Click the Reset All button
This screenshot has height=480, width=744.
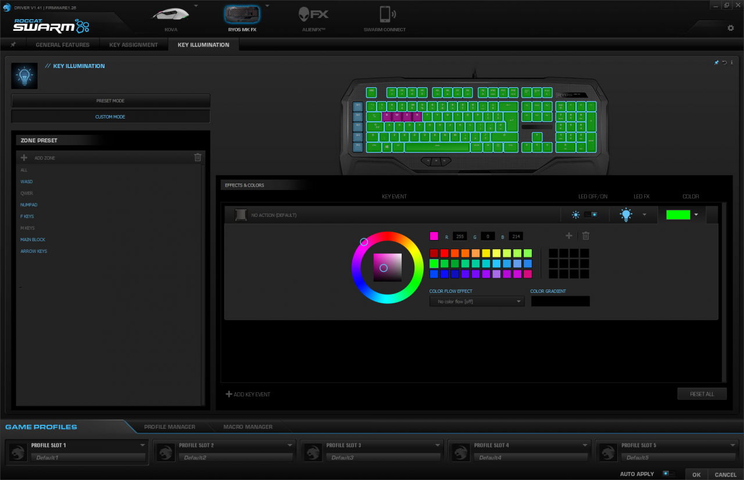[702, 394]
